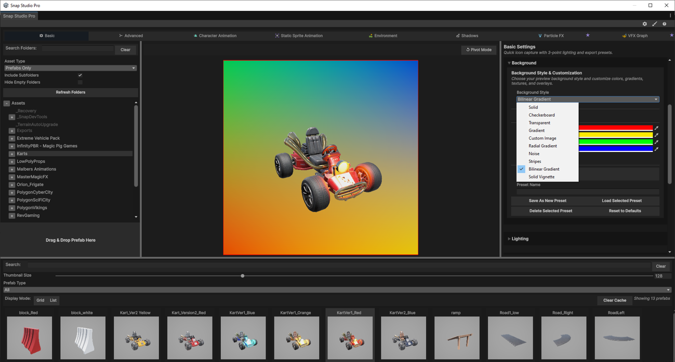
Task: Open the Particle FX tab
Action: tap(551, 36)
